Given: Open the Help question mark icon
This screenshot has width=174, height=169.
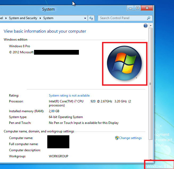Looking at the screenshot, I should point(146,26).
